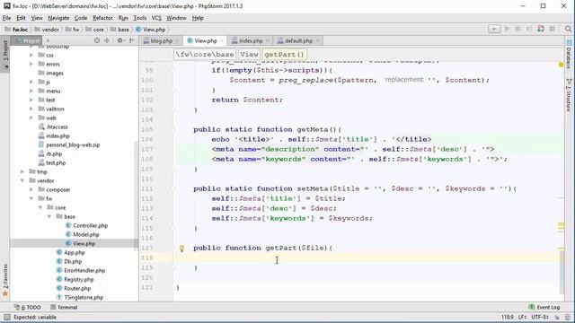The image size is (575, 323).
Task: Expand the valitron folder
Action: tap(31, 109)
